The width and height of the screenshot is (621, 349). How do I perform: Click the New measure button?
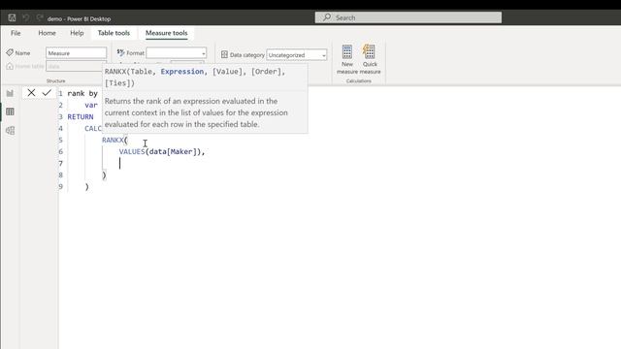tap(347, 59)
